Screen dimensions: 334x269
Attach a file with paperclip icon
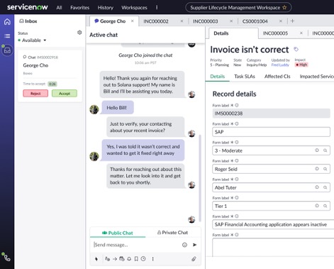click(x=194, y=259)
